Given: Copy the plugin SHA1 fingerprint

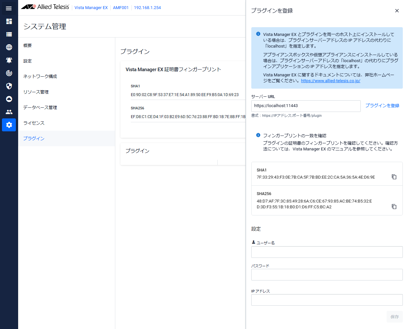Looking at the screenshot, I should [394, 177].
